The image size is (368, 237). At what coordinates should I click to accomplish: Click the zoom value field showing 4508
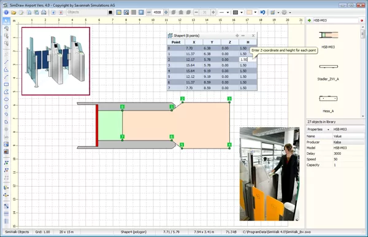157,12
